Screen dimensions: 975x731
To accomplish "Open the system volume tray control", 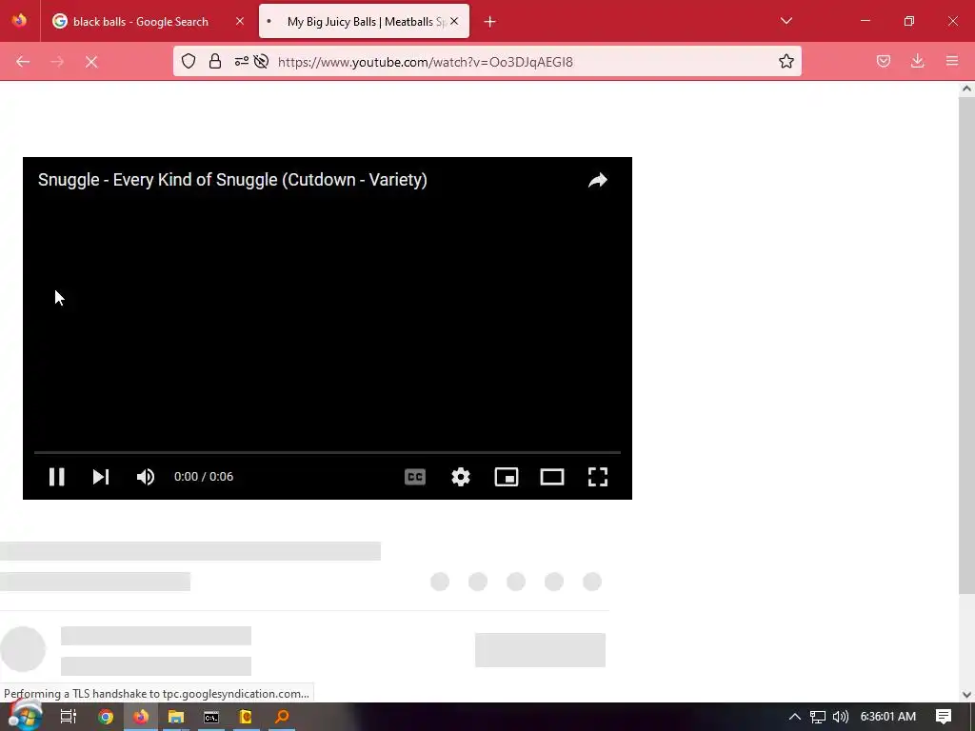I will pos(840,717).
